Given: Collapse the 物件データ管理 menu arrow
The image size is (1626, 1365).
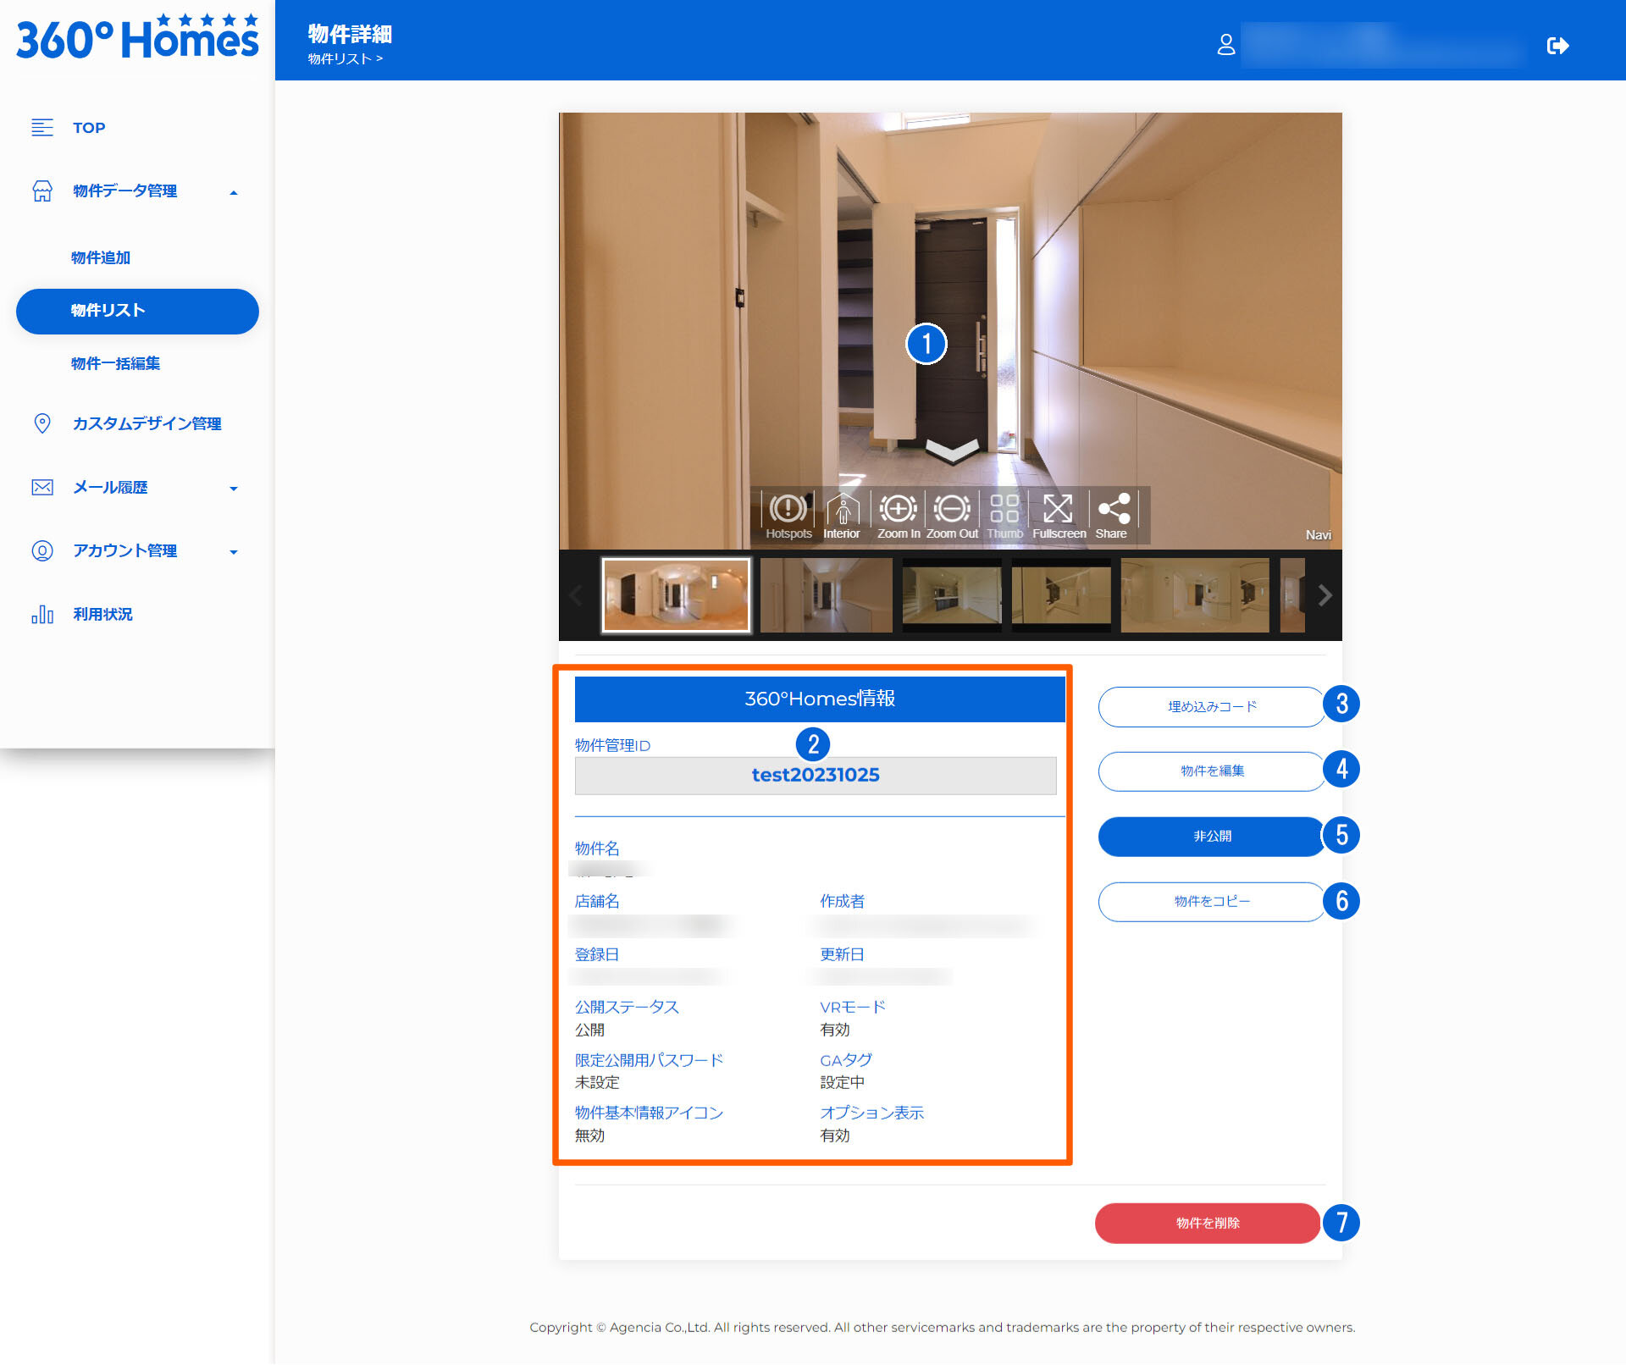Looking at the screenshot, I should (x=234, y=193).
